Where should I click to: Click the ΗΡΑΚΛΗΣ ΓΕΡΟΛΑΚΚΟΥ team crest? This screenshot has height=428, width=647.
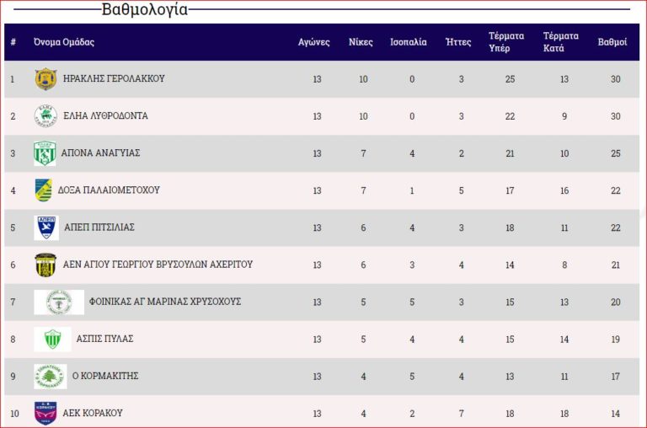[x=45, y=79]
